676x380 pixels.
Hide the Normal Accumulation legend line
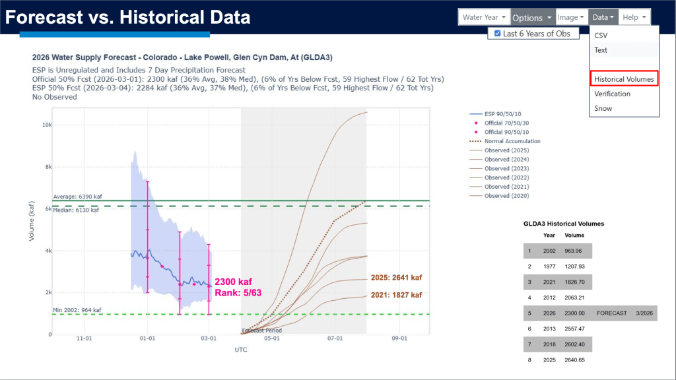pyautogui.click(x=512, y=141)
